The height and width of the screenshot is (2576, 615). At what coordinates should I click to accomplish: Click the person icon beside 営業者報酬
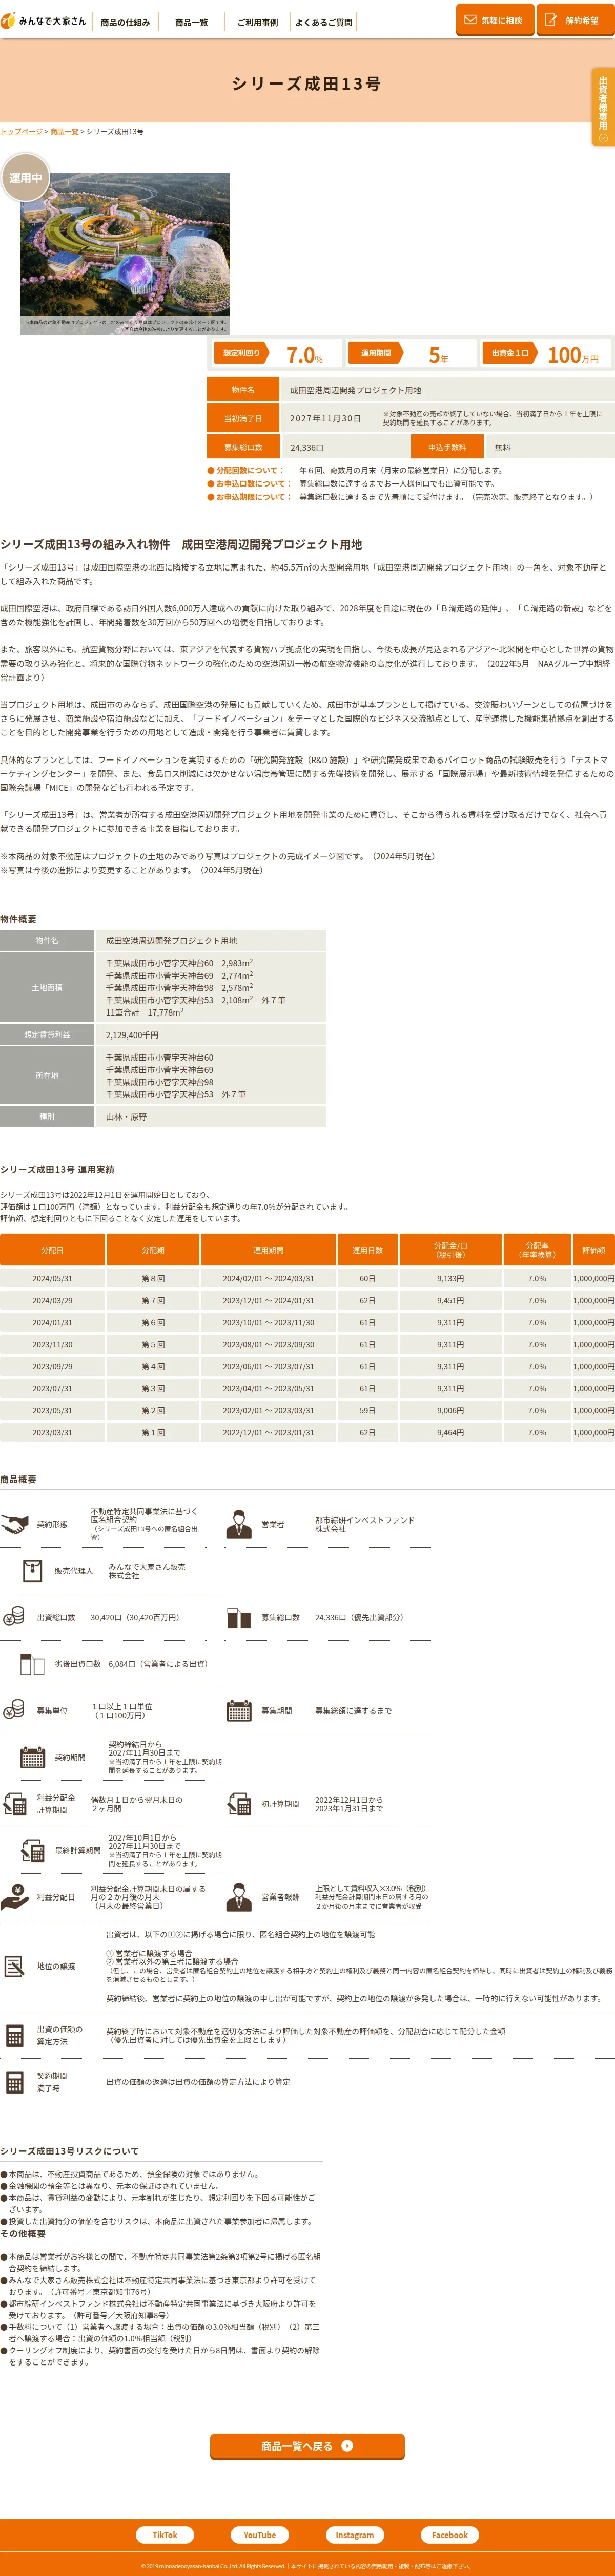click(238, 1897)
